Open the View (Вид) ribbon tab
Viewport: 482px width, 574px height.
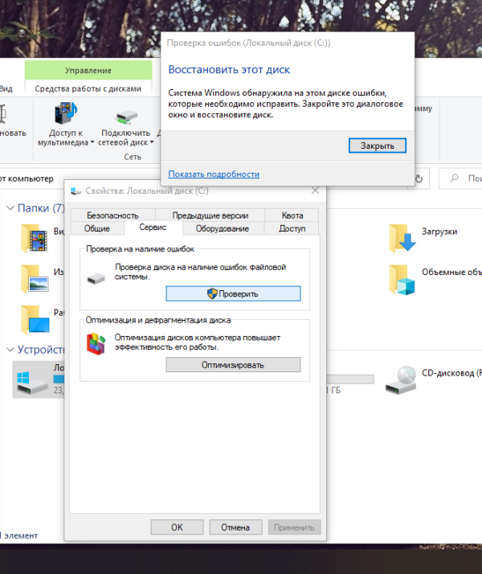tap(6, 88)
